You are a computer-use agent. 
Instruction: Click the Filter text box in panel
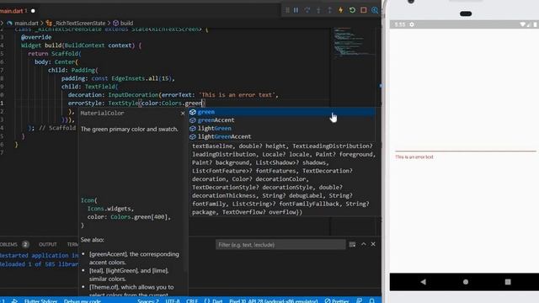pyautogui.click(x=280, y=245)
